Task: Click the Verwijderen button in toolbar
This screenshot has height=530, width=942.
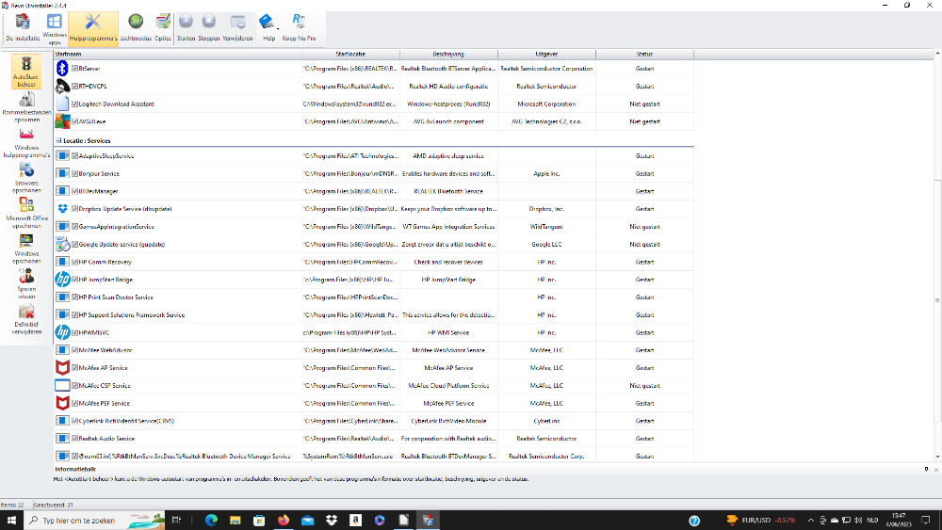Action: [x=238, y=27]
